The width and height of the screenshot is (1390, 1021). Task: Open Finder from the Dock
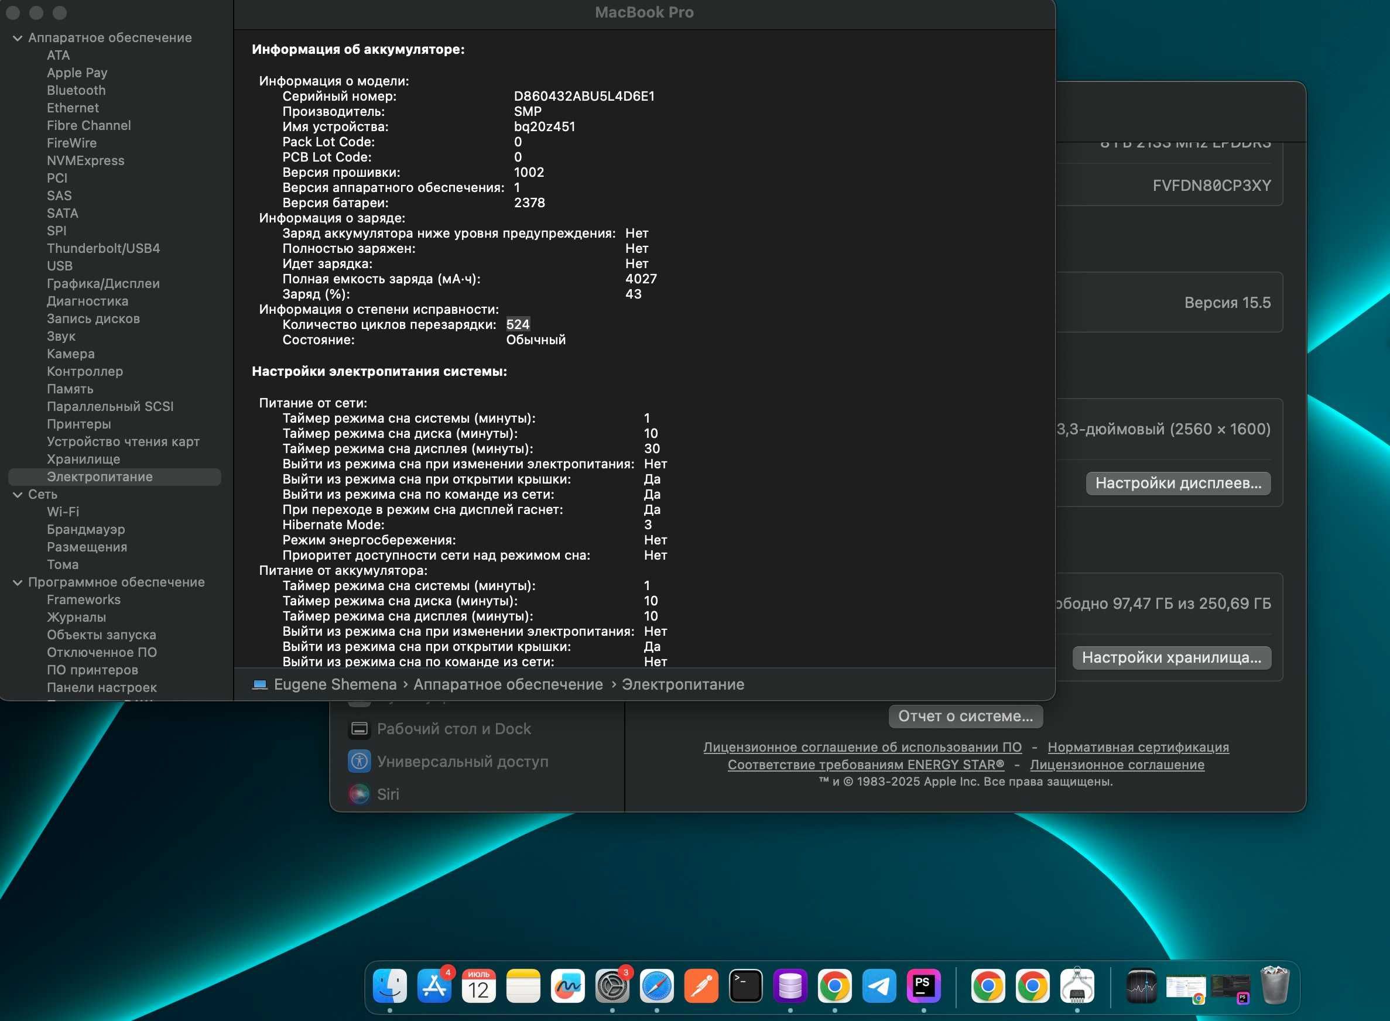click(390, 986)
